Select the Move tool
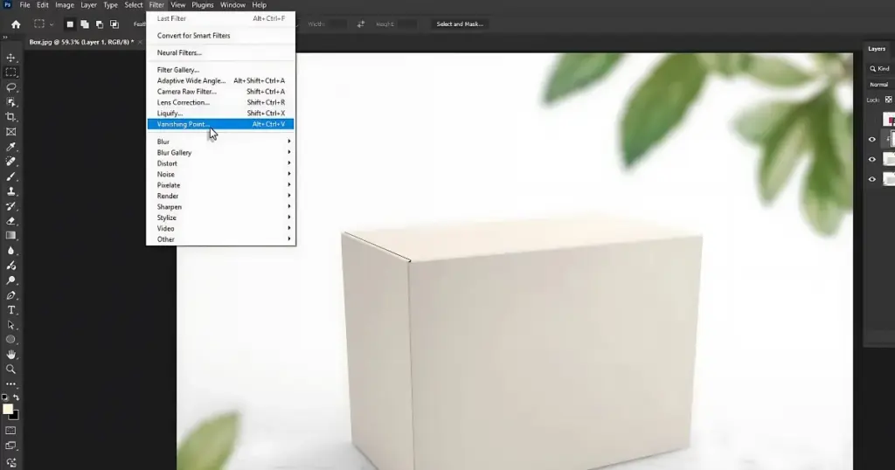Screen dimensions: 895x470 coord(11,58)
